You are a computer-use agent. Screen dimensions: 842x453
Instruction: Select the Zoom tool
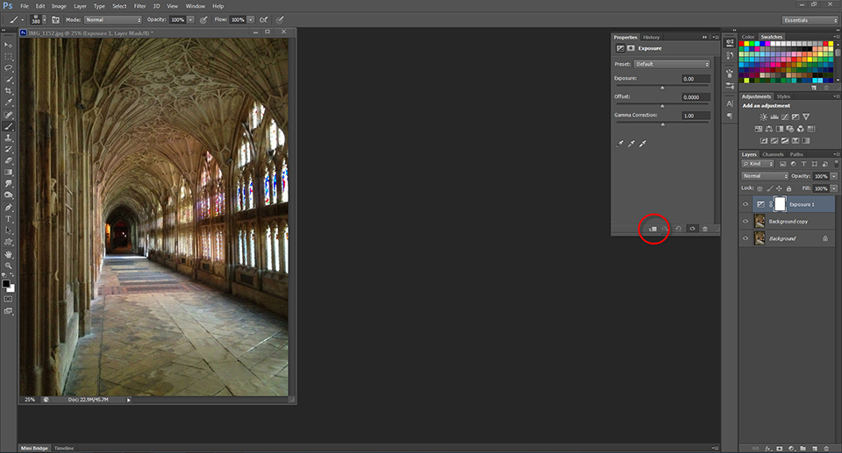coord(9,265)
